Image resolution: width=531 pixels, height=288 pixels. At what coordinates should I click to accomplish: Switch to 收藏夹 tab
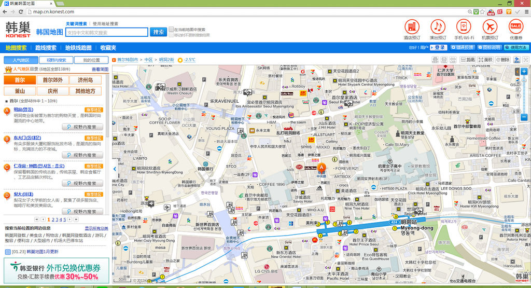pyautogui.click(x=108, y=48)
